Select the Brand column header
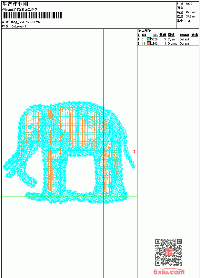 click(184, 35)
